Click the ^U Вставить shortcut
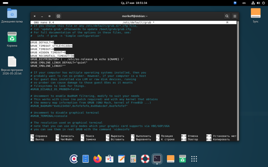268x167 pixels. click(x=115, y=139)
